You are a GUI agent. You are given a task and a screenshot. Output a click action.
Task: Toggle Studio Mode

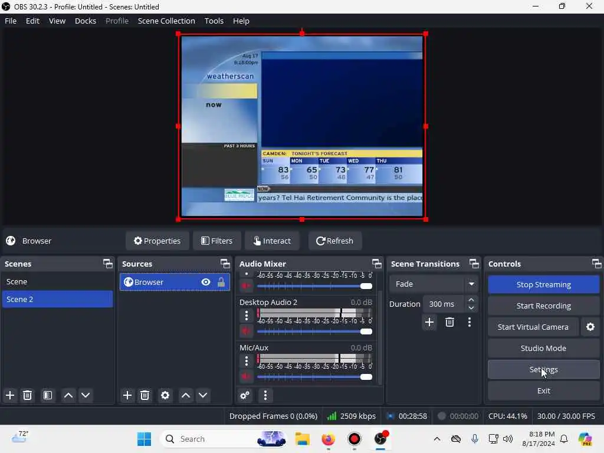tap(543, 348)
